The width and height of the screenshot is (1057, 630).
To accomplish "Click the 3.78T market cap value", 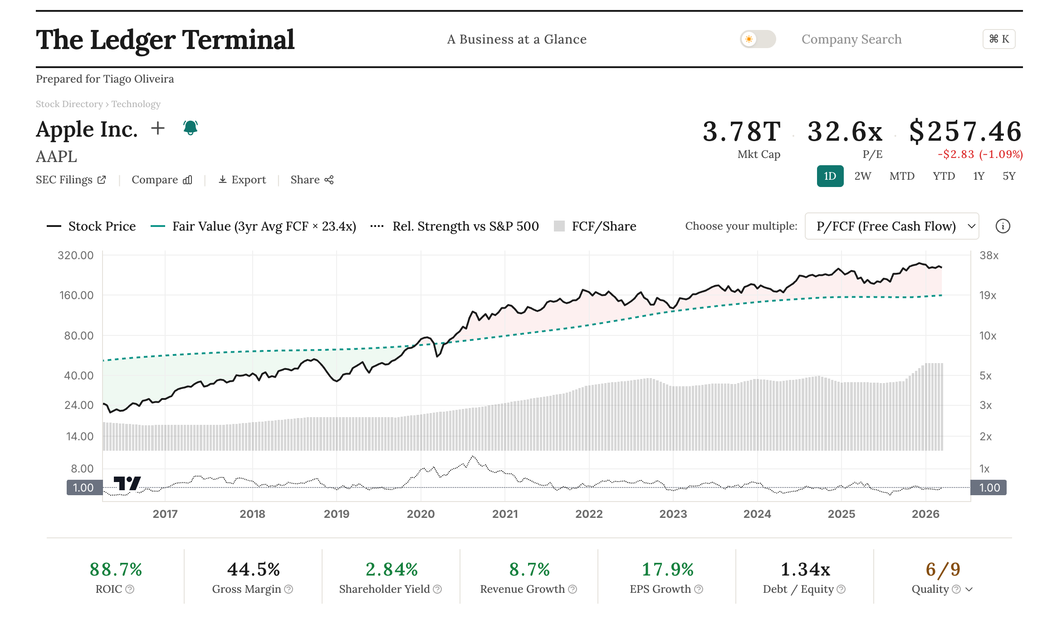I will (x=742, y=132).
